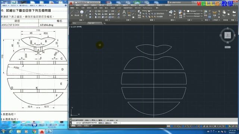This screenshot has height=134, width=239.
Task: Click the Measure utilities icon
Action: 214,13
